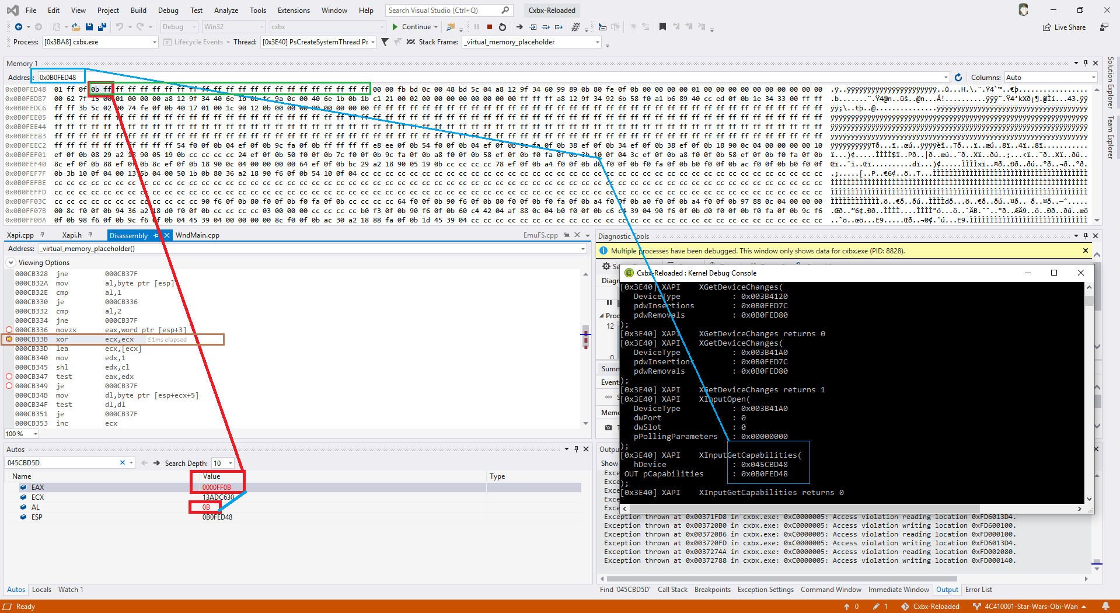Screen dimensions: 1120x613
Task: Clear the Autos search box
Action: coord(123,462)
